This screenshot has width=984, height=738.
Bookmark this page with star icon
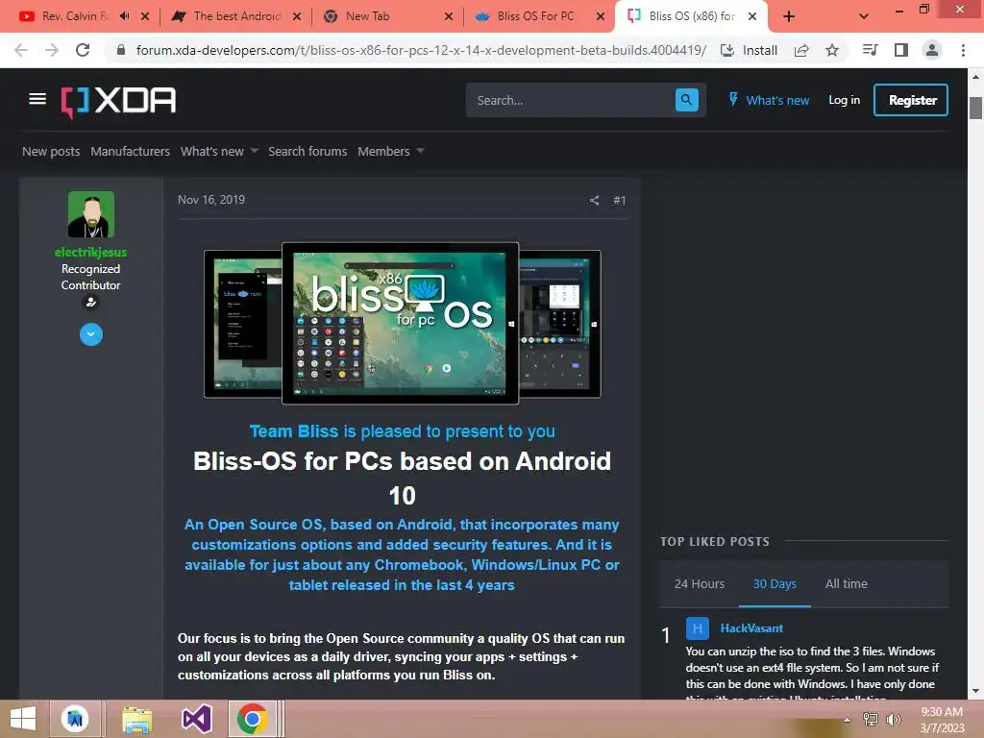(x=832, y=50)
